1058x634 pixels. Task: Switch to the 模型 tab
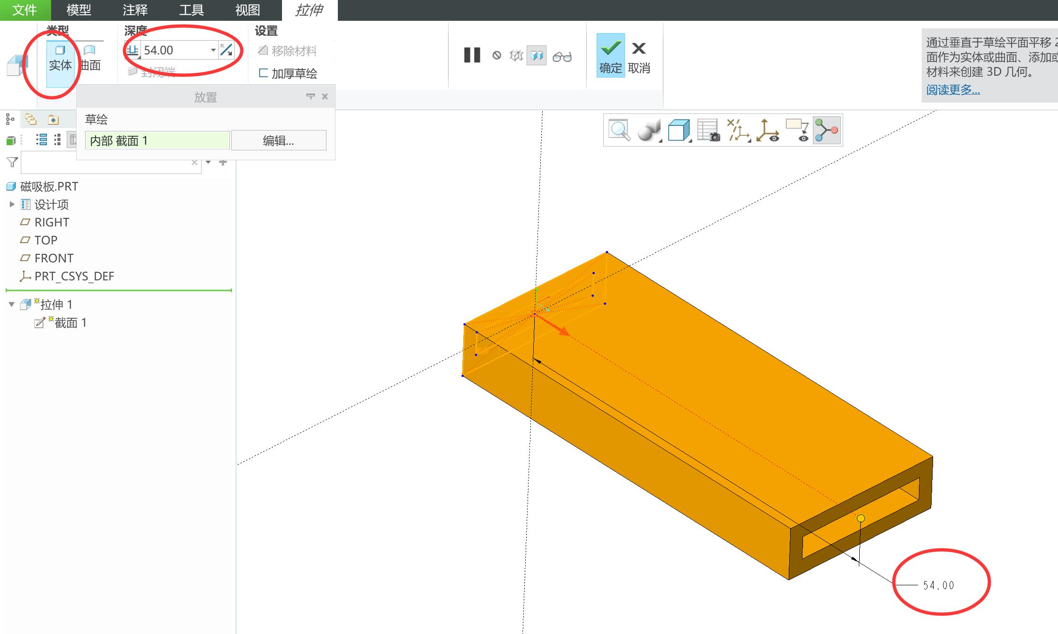[x=79, y=10]
